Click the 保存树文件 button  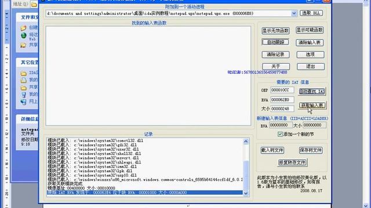pos(311,150)
